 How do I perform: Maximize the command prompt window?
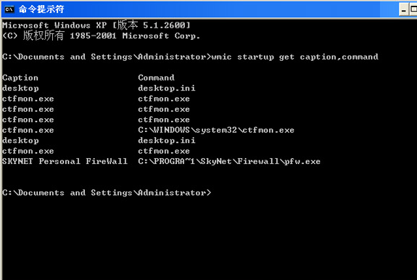point(413,10)
